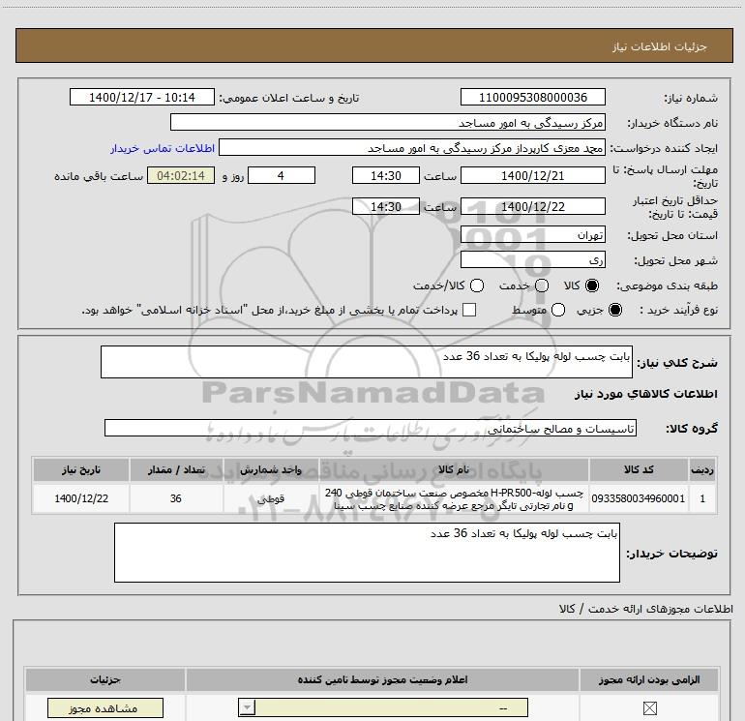Select the خدمت radio button
Screen dimensions: 745x721
point(542,285)
